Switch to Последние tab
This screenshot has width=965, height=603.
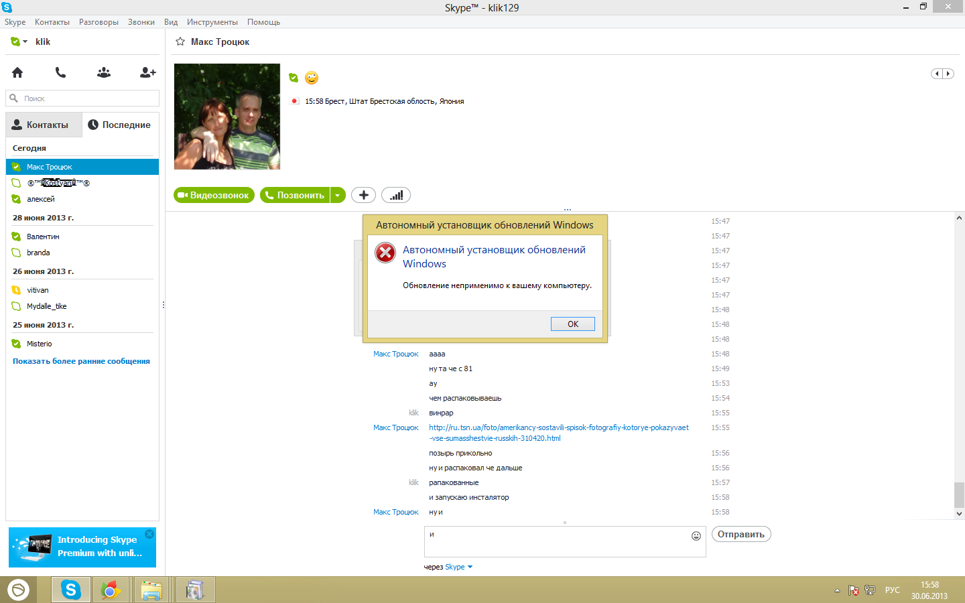(120, 125)
